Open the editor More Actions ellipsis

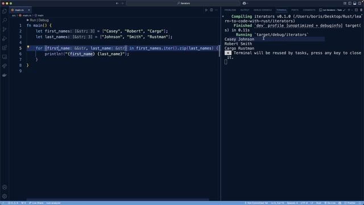point(216,10)
